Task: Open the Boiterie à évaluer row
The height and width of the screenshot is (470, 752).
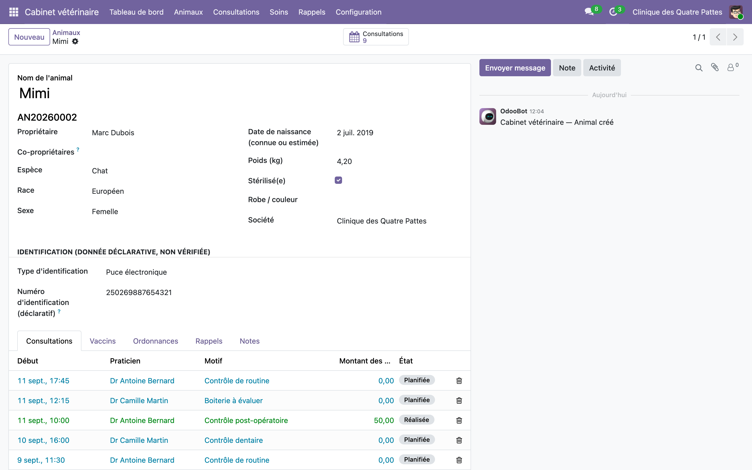Action: [x=240, y=401]
